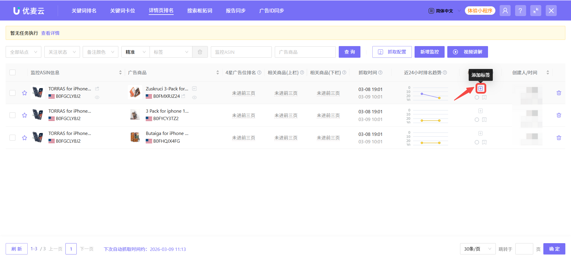Open the 30条/页 page size dropdown

[x=477, y=249]
